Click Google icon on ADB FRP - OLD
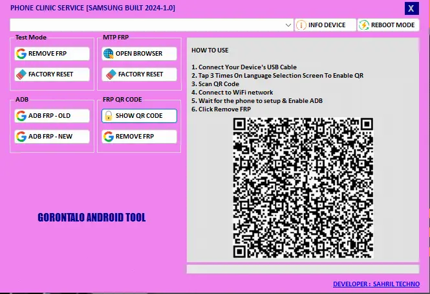Screen dimensions: 430x294 click(21, 116)
